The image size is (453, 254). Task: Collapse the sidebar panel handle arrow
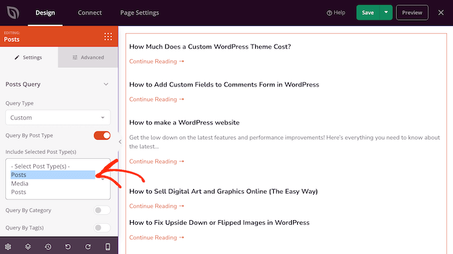point(120,142)
